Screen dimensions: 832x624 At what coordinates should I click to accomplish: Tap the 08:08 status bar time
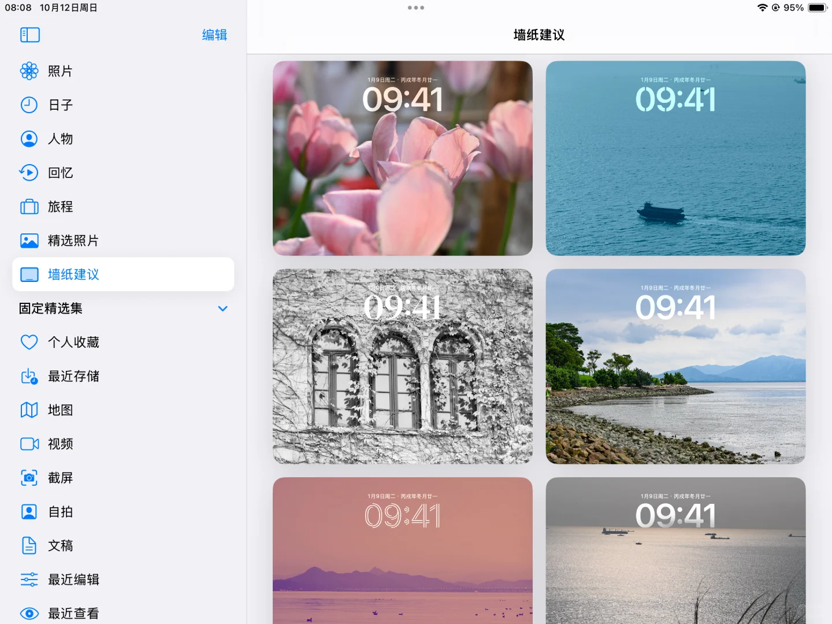click(x=18, y=8)
